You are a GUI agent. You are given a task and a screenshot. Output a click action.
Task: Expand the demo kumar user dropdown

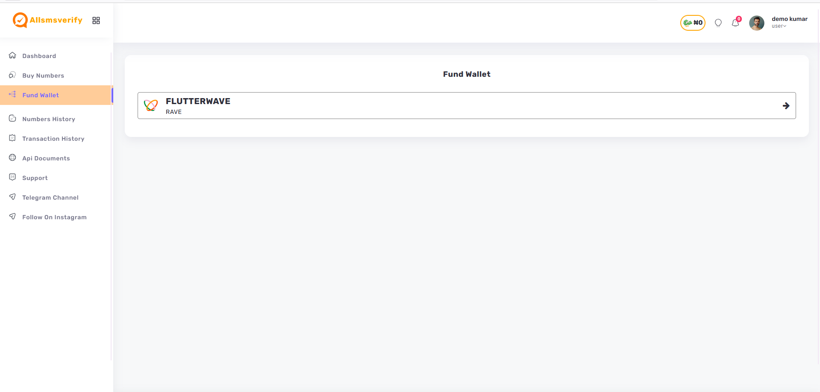(x=789, y=22)
